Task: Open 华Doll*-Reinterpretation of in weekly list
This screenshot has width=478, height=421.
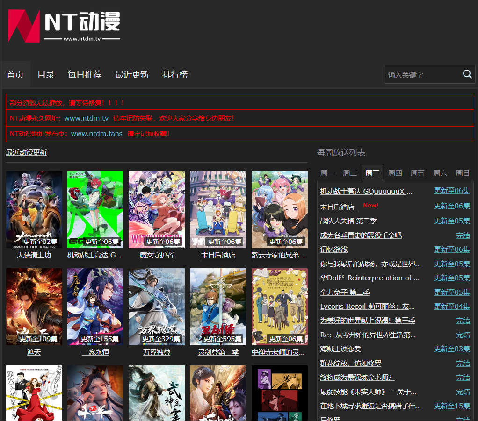Action: (369, 278)
